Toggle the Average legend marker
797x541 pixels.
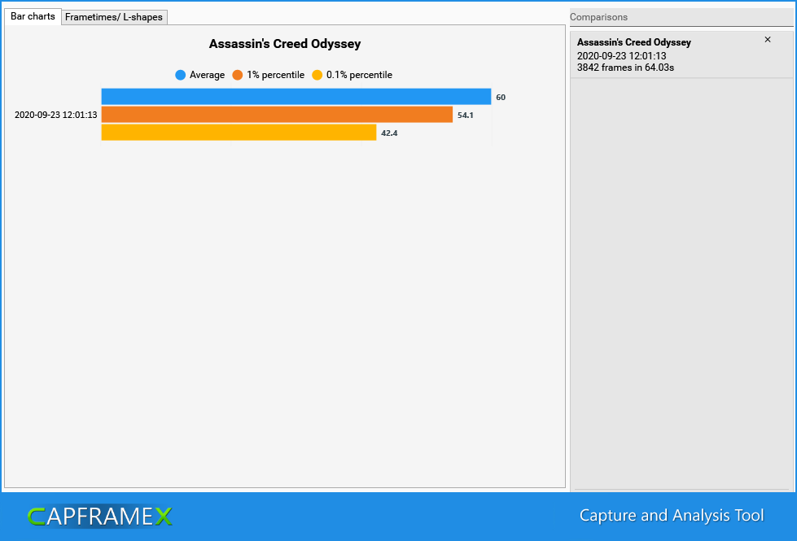[181, 75]
